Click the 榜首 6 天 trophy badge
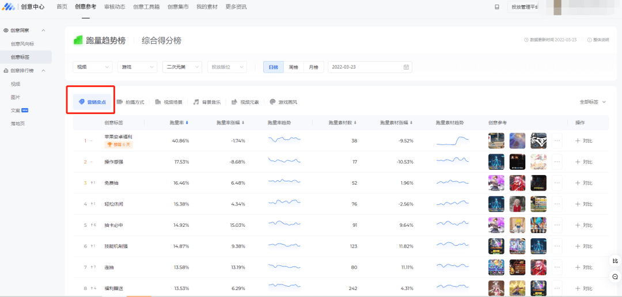Image resolution: width=622 pixels, height=297 pixels. pos(119,144)
